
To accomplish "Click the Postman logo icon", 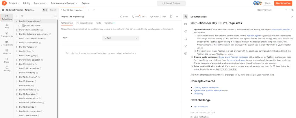I will pyautogui.click(x=4, y=3).
